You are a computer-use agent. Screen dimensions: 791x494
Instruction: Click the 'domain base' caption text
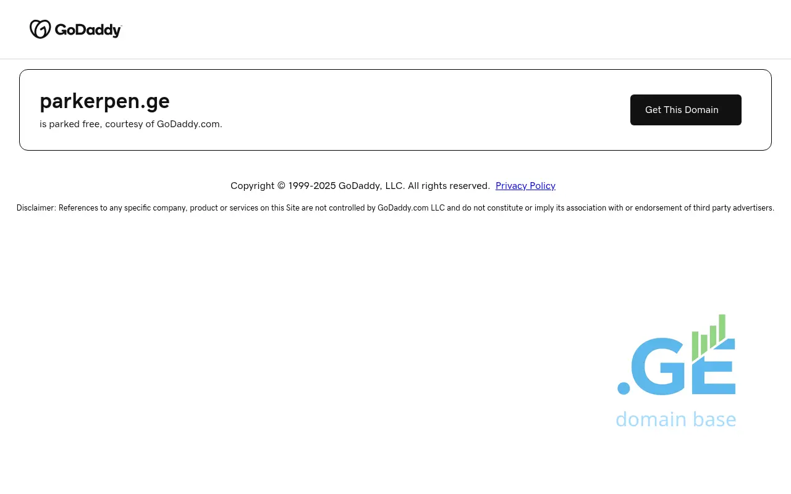point(675,419)
